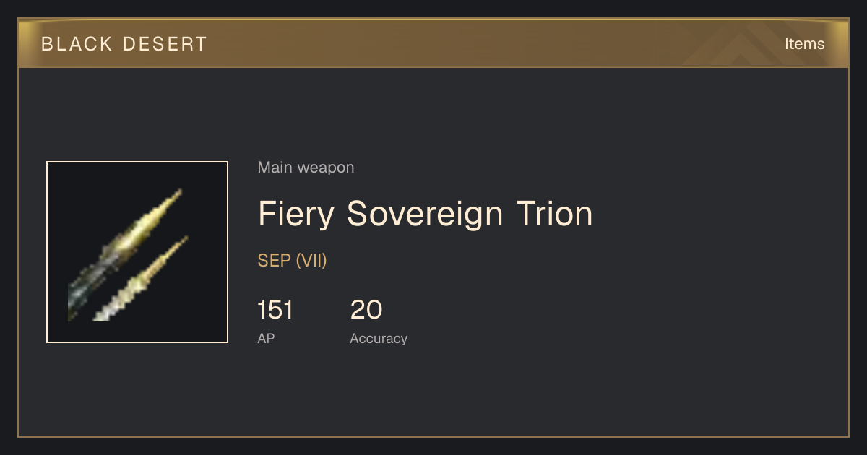Click the gold header banner bar

click(x=433, y=43)
